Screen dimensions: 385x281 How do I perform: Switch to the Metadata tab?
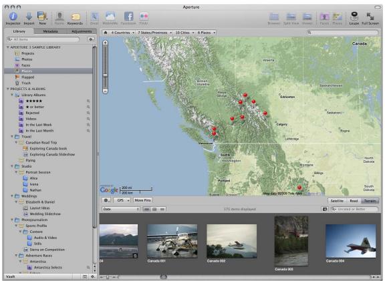pyautogui.click(x=50, y=31)
